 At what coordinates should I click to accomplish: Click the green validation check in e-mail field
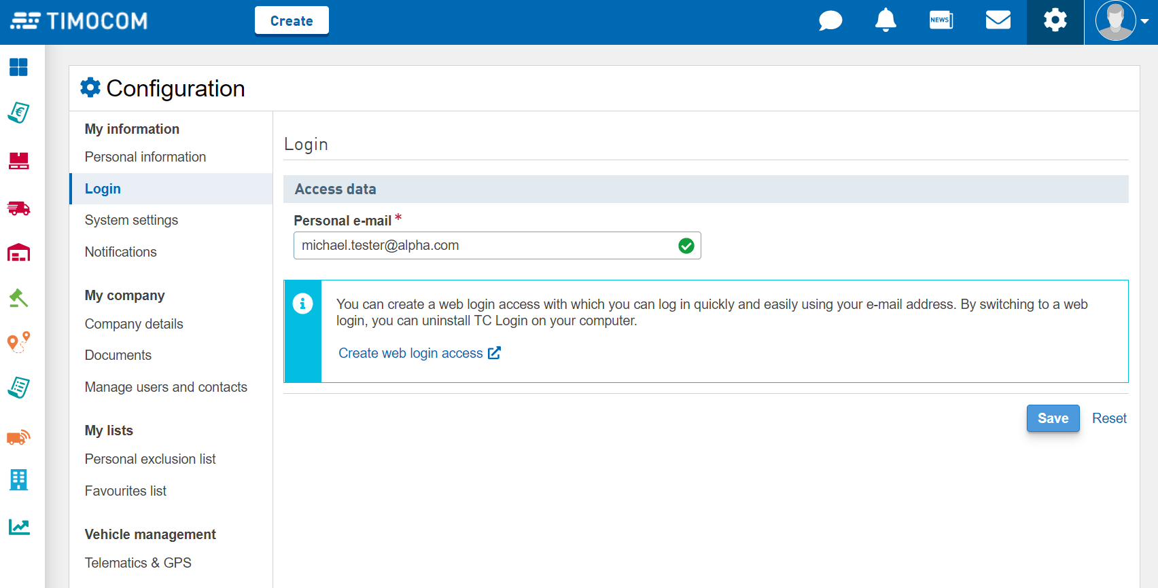[x=686, y=246]
